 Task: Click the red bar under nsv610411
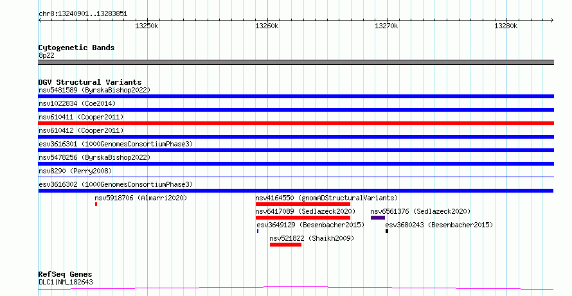[x=296, y=123]
